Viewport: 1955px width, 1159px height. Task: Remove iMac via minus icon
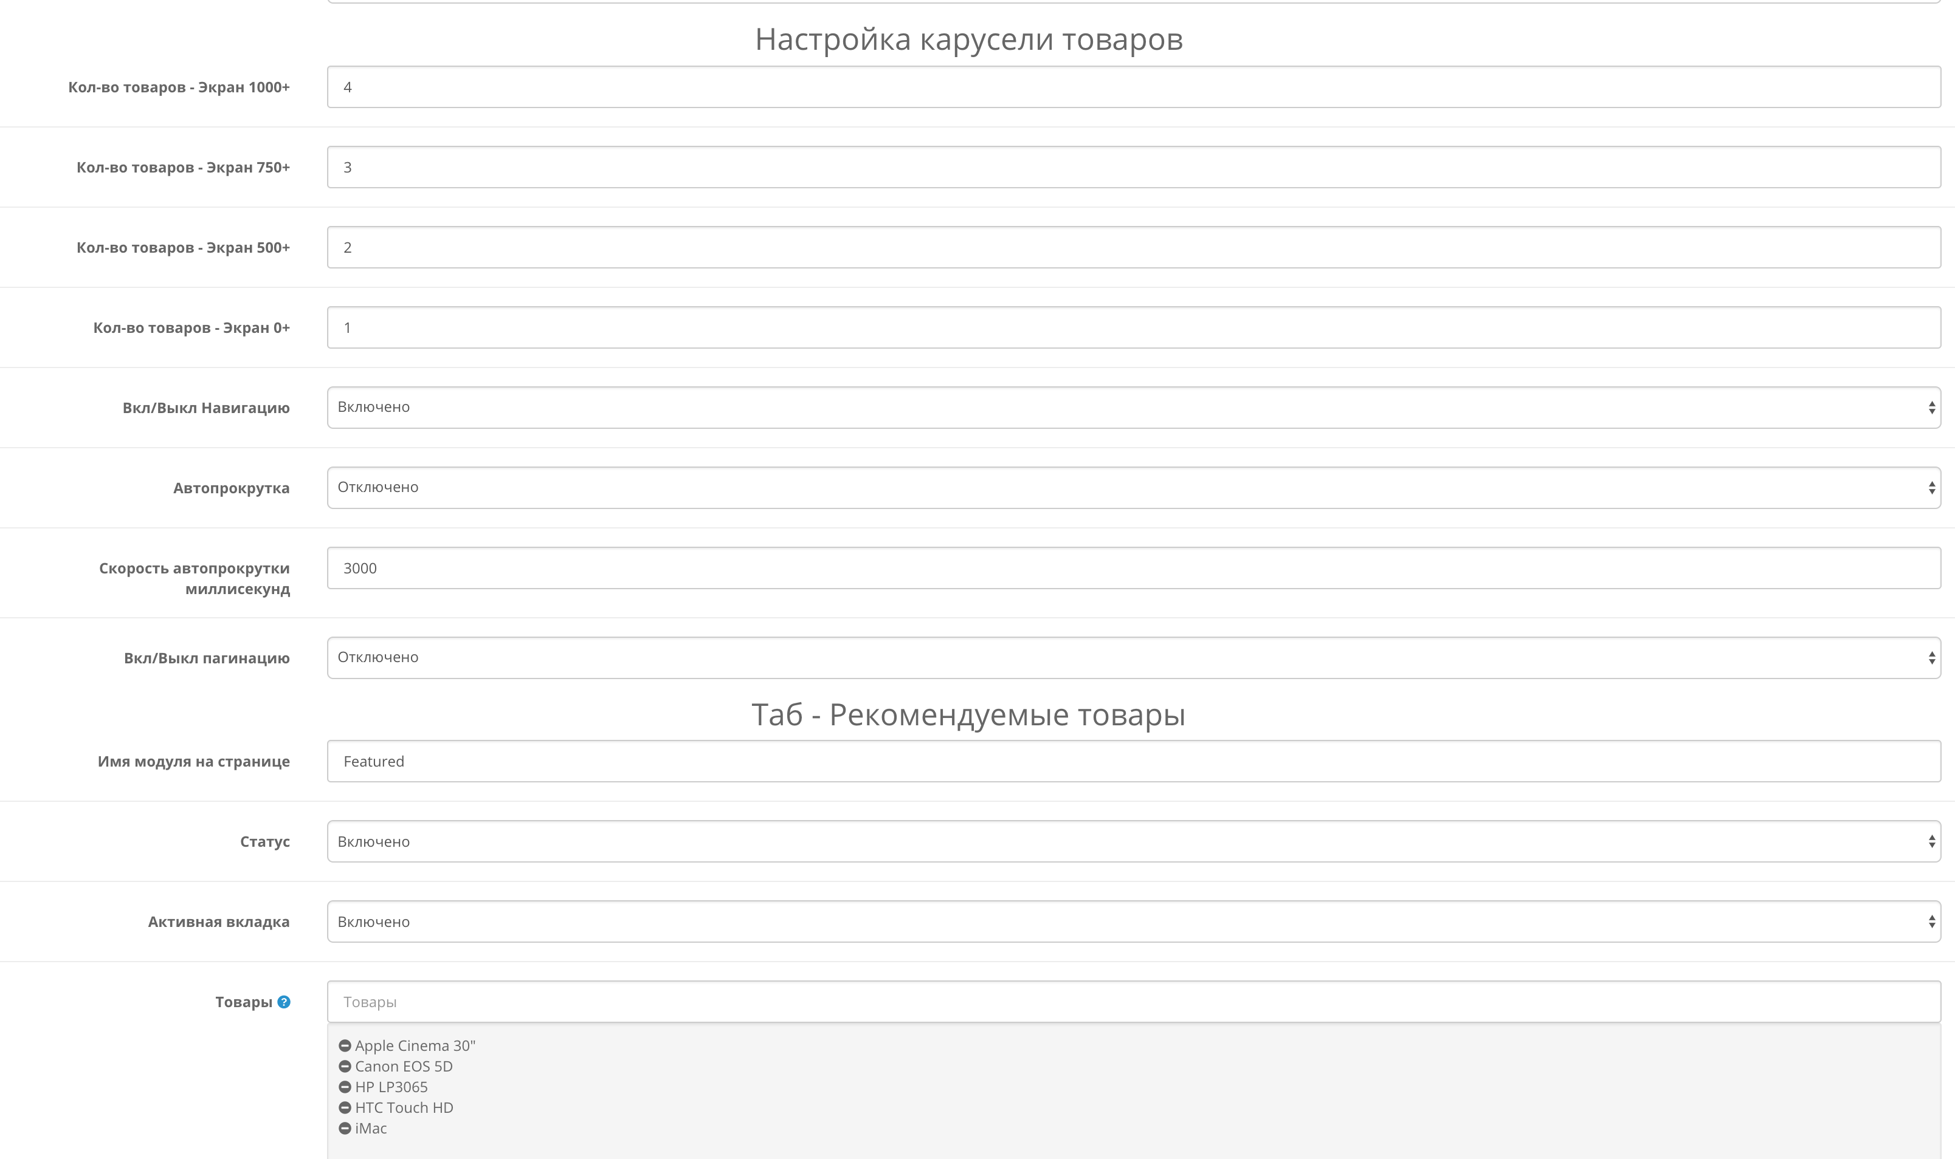click(345, 1129)
